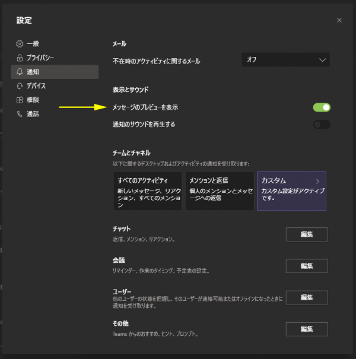
Task: Open the 不在時のアクティビティに関するメール dropdown
Action: pos(285,60)
